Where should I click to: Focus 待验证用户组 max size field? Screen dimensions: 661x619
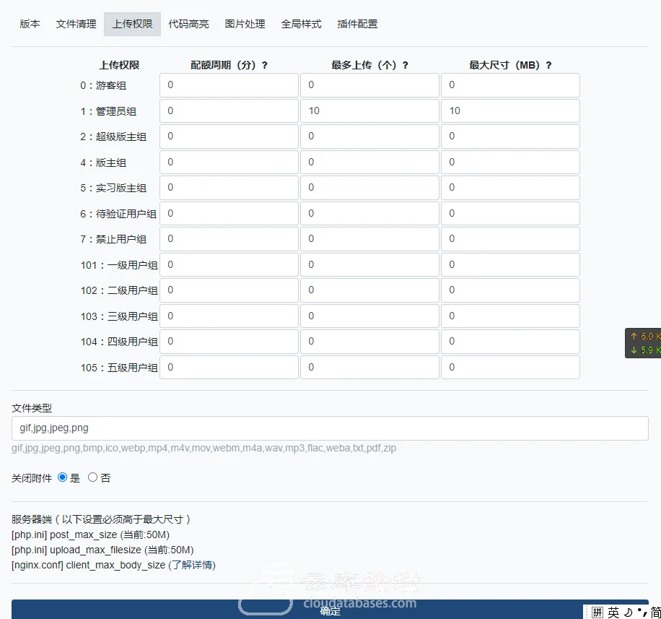click(x=510, y=214)
